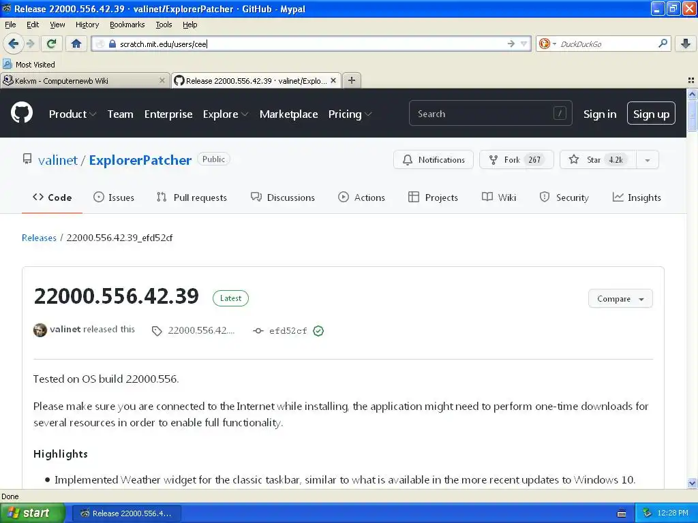Click the Sign up button

pos(651,114)
